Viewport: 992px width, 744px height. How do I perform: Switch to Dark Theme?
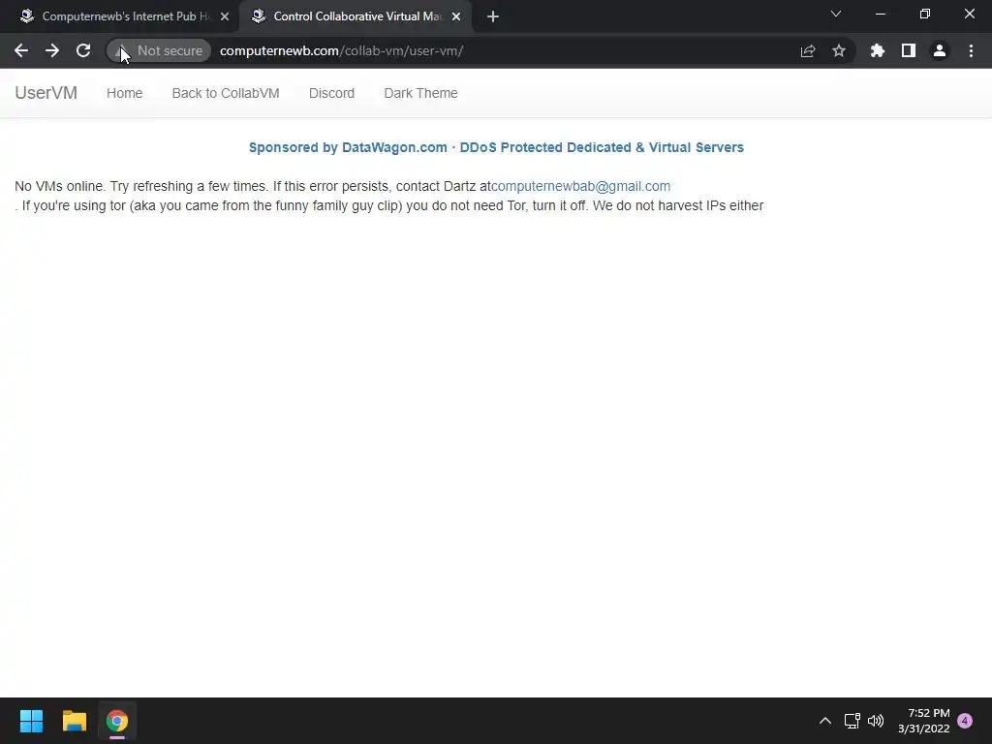click(x=420, y=93)
